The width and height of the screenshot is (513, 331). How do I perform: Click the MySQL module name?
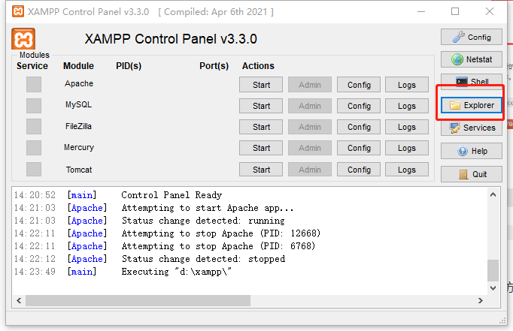point(78,104)
